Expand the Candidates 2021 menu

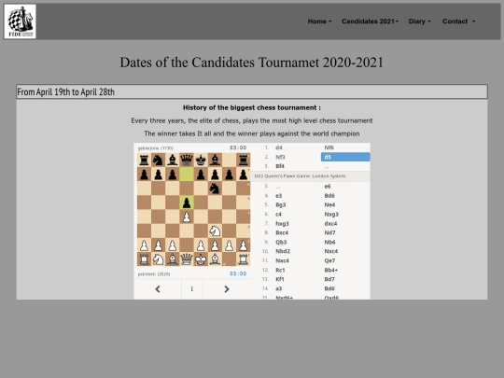pos(370,21)
